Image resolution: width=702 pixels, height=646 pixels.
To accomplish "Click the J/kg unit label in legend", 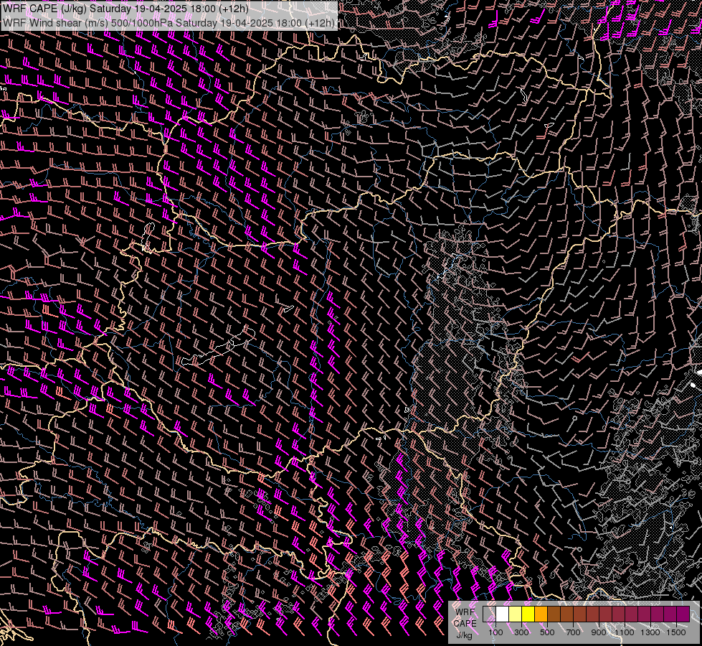I will pos(465,635).
